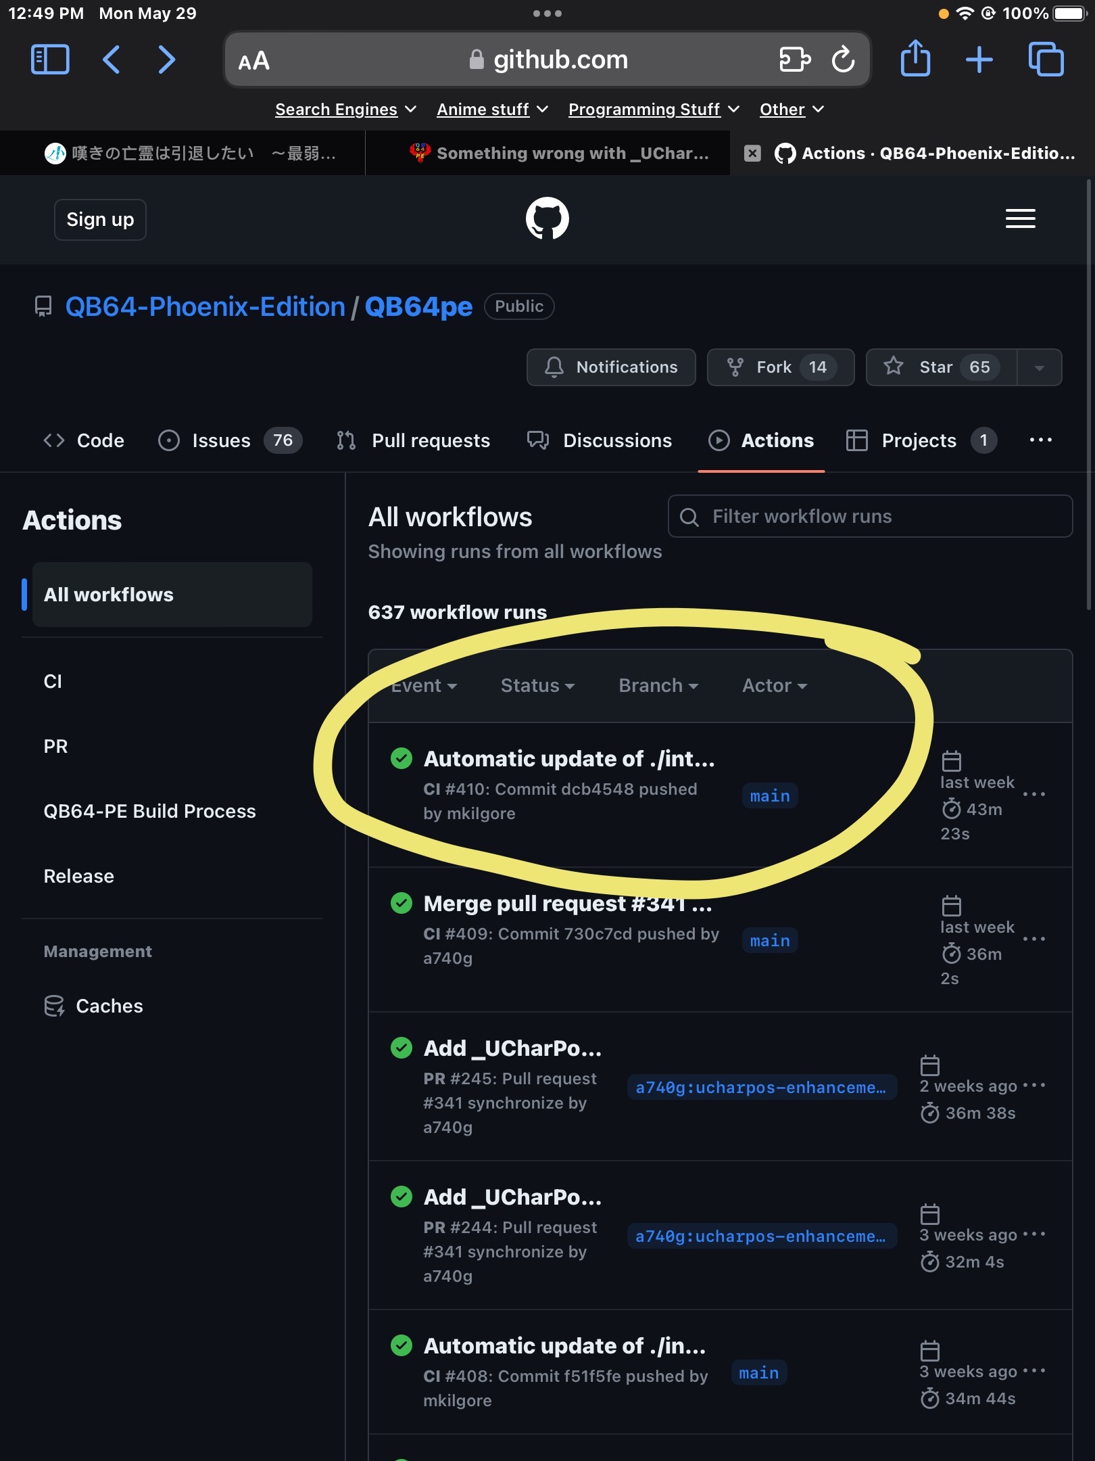This screenshot has width=1095, height=1461.
Task: Click the multitasking three dots at top
Action: (x=547, y=14)
